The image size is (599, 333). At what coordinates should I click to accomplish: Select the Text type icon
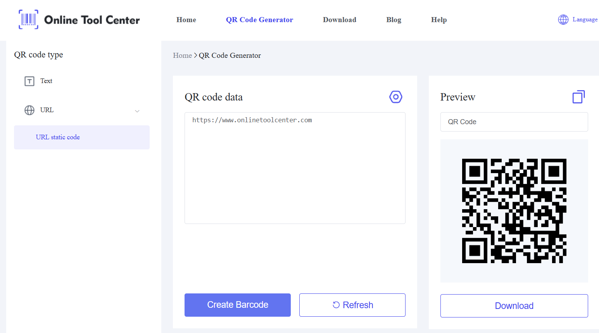(29, 81)
